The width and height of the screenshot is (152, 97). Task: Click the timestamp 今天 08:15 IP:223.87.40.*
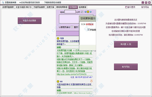click(81, 77)
